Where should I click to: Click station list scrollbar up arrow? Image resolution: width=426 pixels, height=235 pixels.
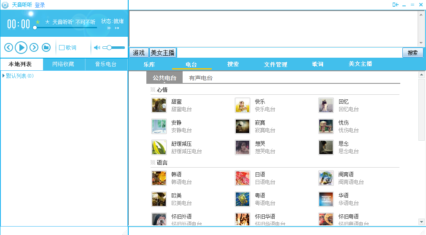click(421, 75)
